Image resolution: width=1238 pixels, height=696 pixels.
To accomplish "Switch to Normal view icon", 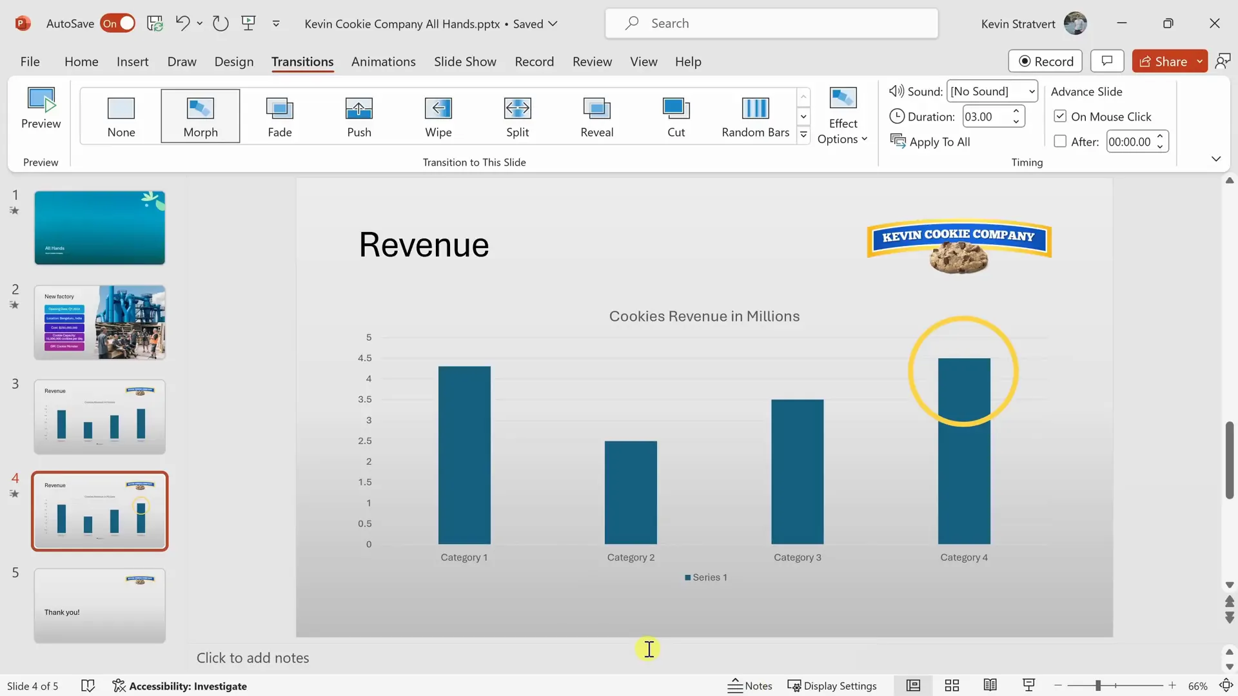I will click(913, 686).
